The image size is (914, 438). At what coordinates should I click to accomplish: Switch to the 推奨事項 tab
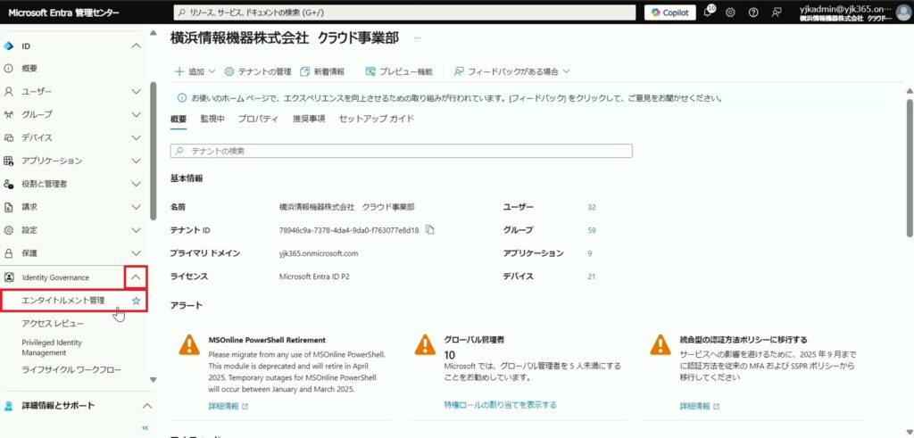309,119
